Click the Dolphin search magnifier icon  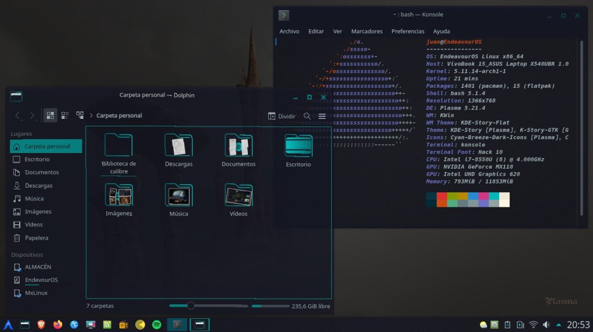(307, 116)
